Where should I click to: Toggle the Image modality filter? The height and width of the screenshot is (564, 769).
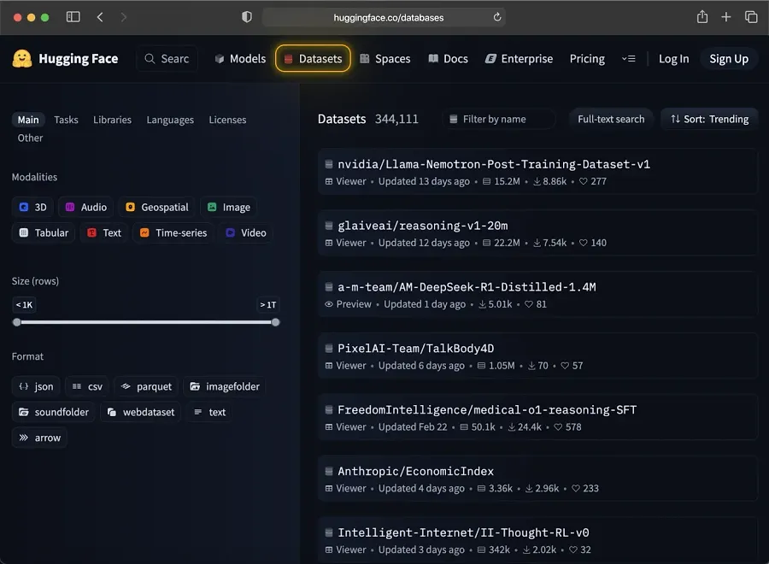[x=228, y=207]
